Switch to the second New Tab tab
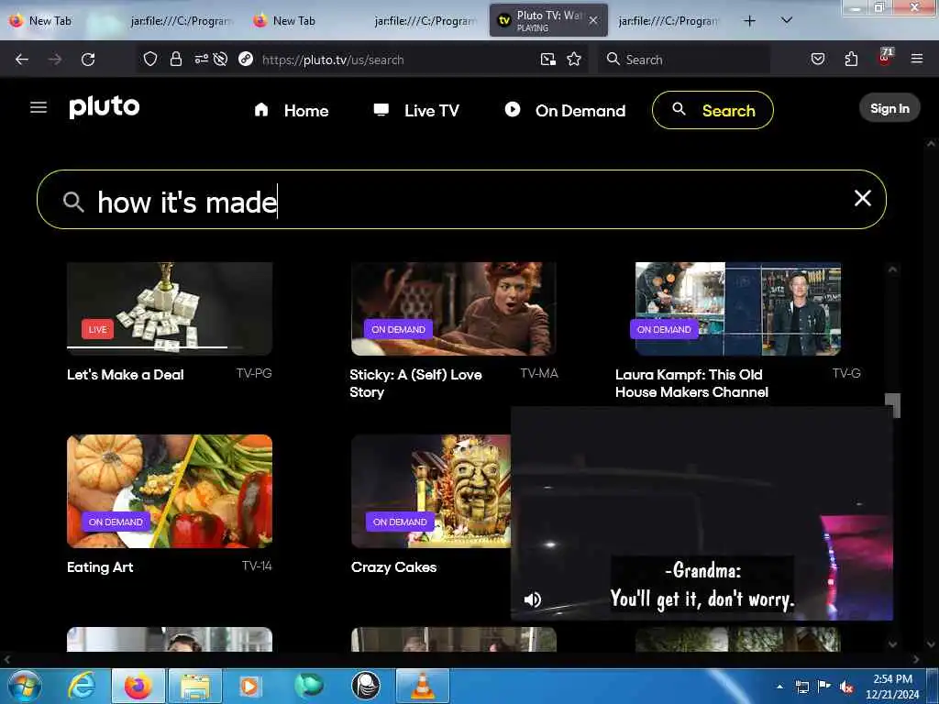The image size is (939, 704). tap(286, 21)
